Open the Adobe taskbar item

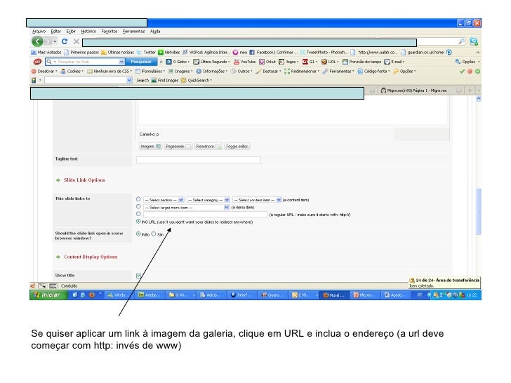(x=150, y=295)
